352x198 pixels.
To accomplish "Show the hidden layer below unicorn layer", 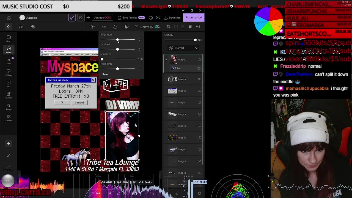I will 200,161.
